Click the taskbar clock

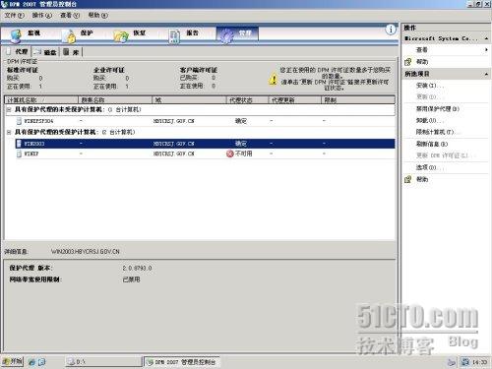click(x=479, y=362)
